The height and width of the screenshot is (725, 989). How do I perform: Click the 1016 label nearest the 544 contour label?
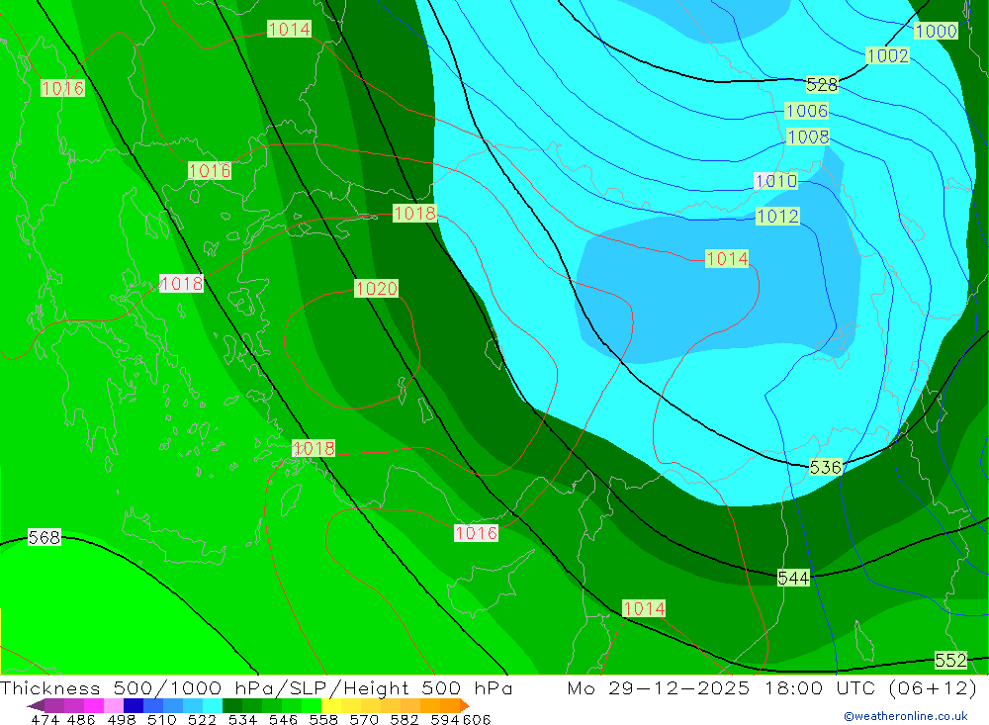coord(477,533)
